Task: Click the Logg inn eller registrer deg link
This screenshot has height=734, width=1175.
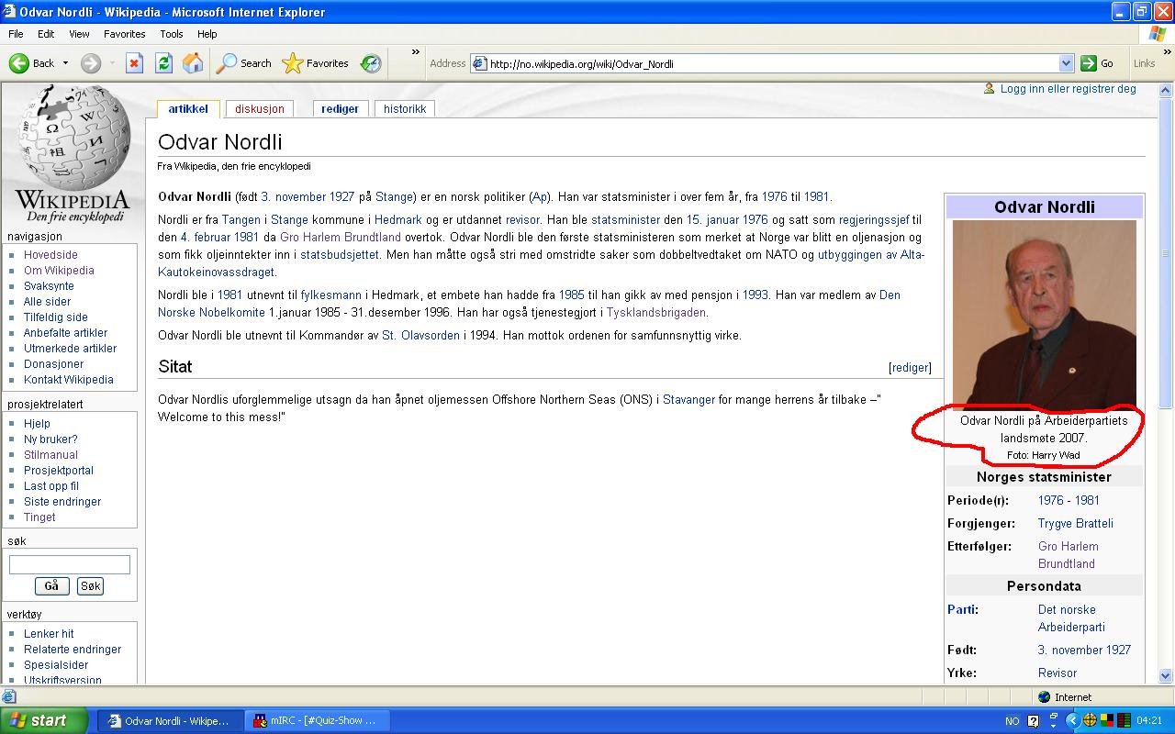Action: point(1069,89)
